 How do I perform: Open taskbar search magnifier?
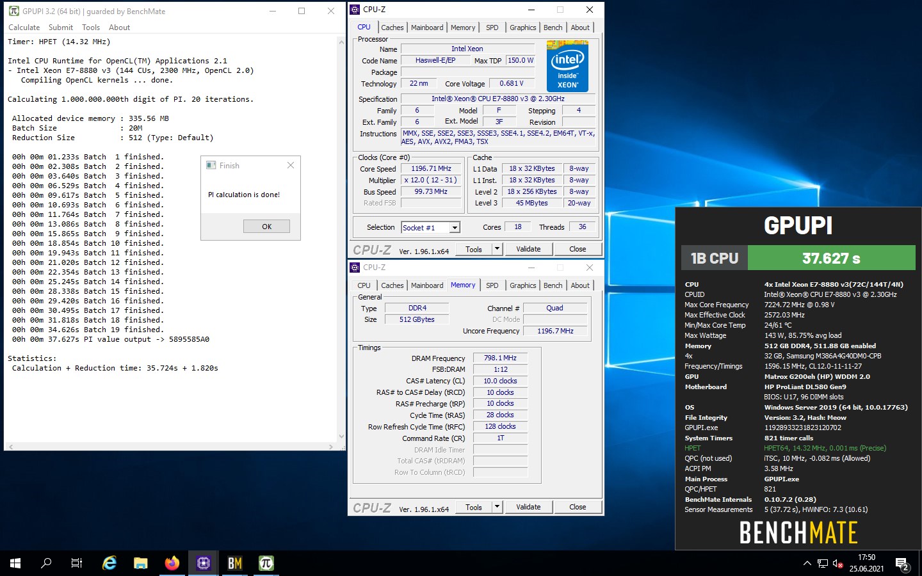[46, 563]
